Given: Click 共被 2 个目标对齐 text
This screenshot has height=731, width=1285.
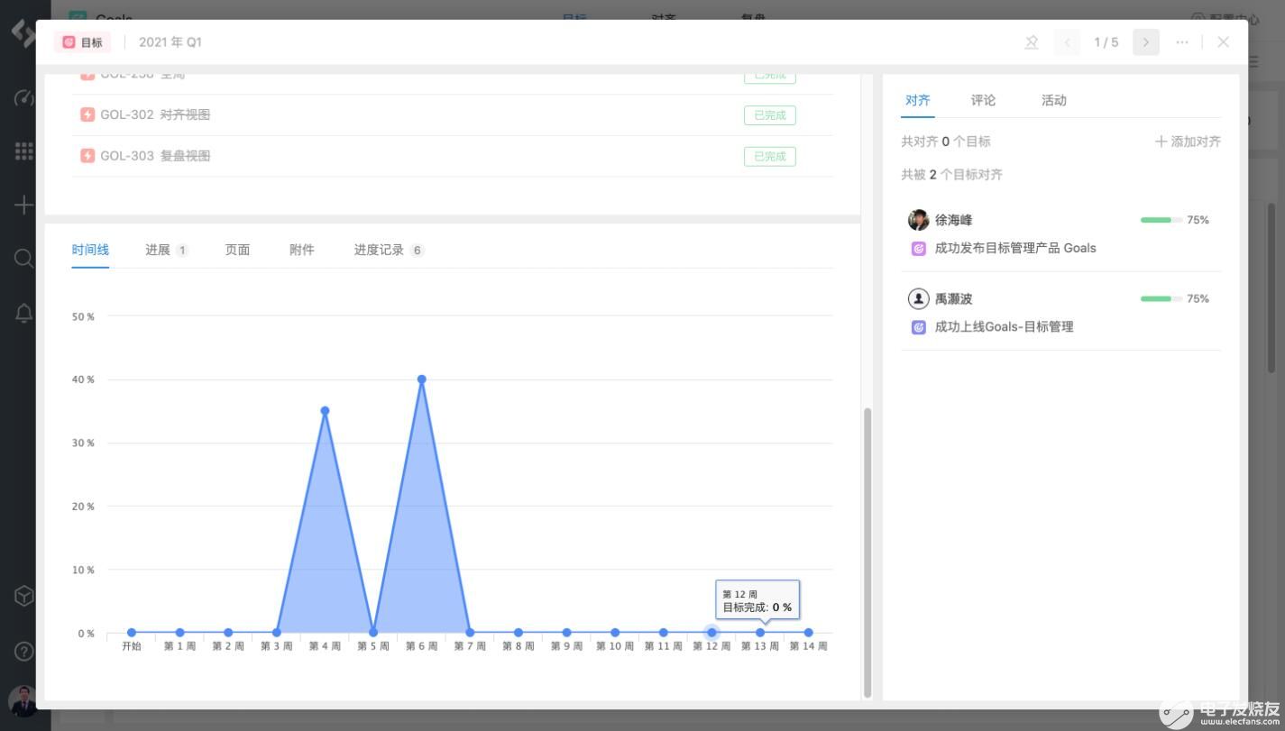Looking at the screenshot, I should point(951,174).
